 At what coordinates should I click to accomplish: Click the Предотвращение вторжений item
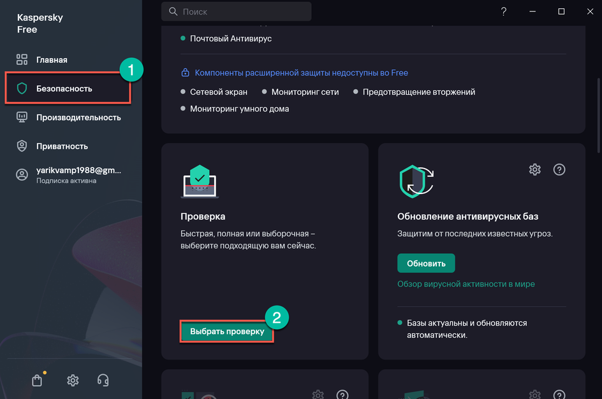(419, 92)
